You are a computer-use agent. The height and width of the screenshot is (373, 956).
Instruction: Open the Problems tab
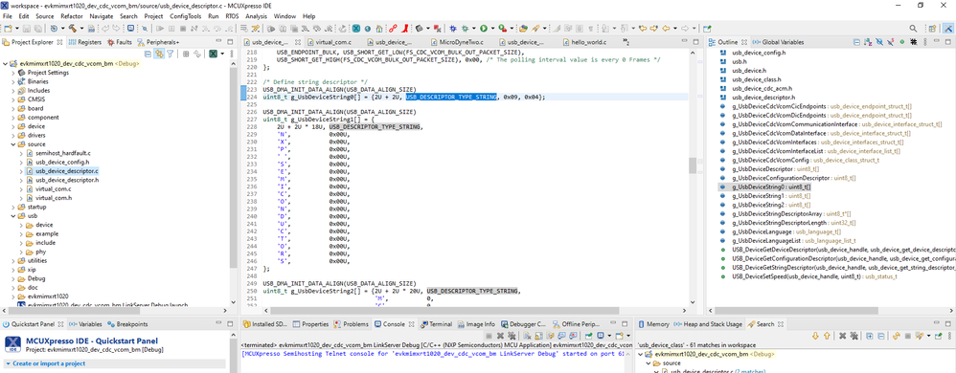(351, 324)
